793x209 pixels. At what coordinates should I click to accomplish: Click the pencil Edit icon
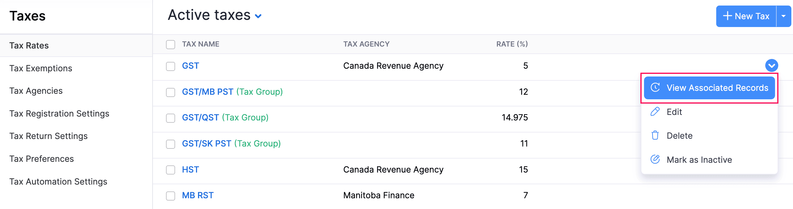click(655, 112)
